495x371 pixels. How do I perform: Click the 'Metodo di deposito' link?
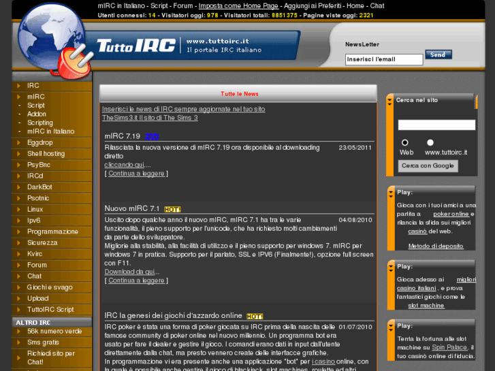coord(436,246)
